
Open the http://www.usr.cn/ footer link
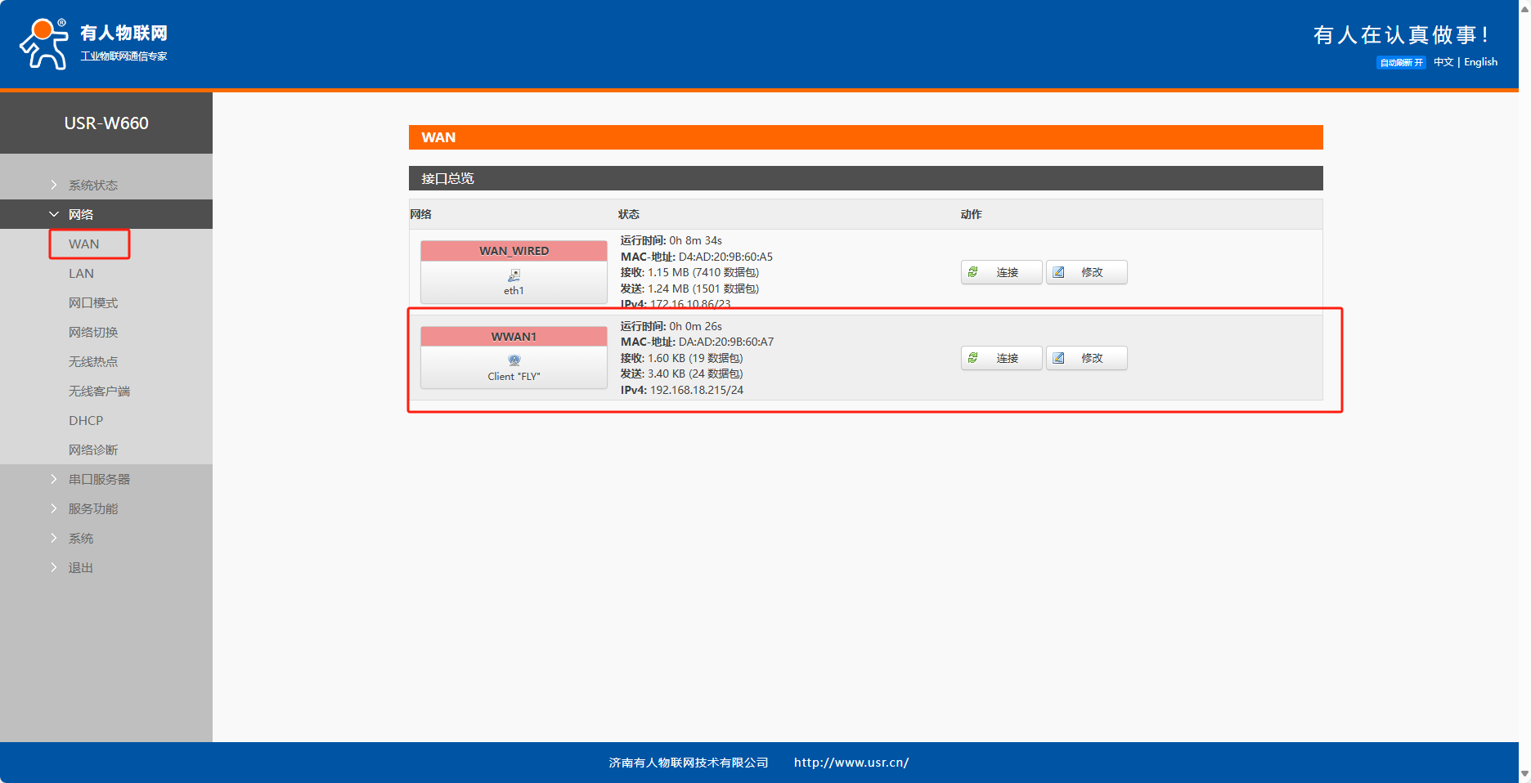tap(851, 763)
